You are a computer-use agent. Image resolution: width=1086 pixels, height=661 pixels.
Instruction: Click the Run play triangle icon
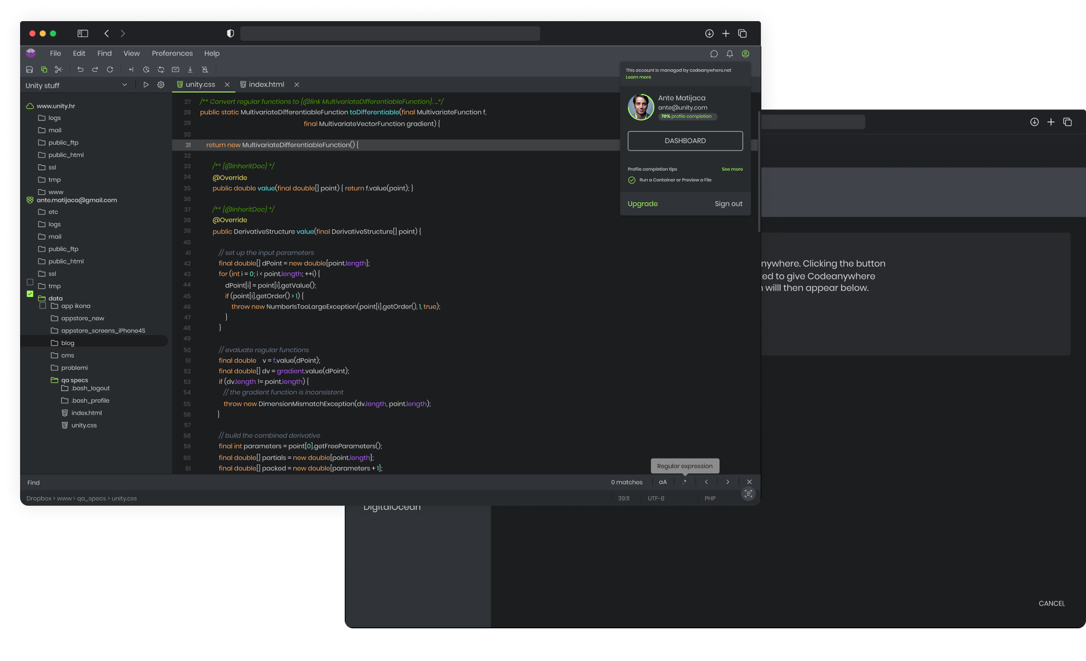pos(146,85)
